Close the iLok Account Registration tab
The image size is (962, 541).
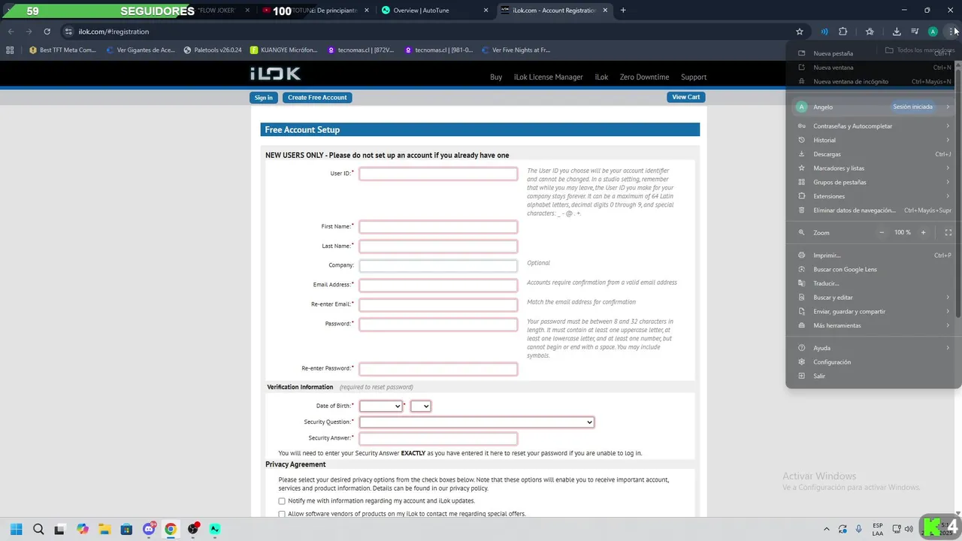(604, 11)
